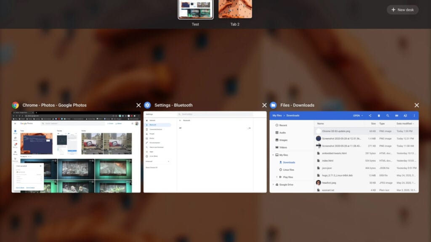
Task: Click My files in the breadcrumb path
Action: coord(277,116)
